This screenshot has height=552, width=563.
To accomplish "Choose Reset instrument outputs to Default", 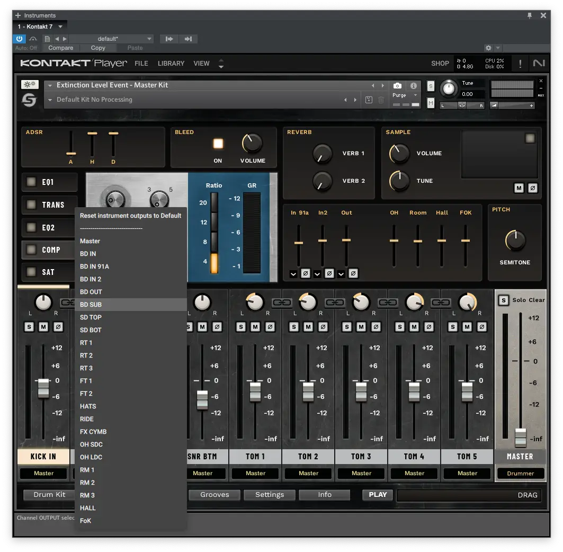I will pyautogui.click(x=131, y=216).
